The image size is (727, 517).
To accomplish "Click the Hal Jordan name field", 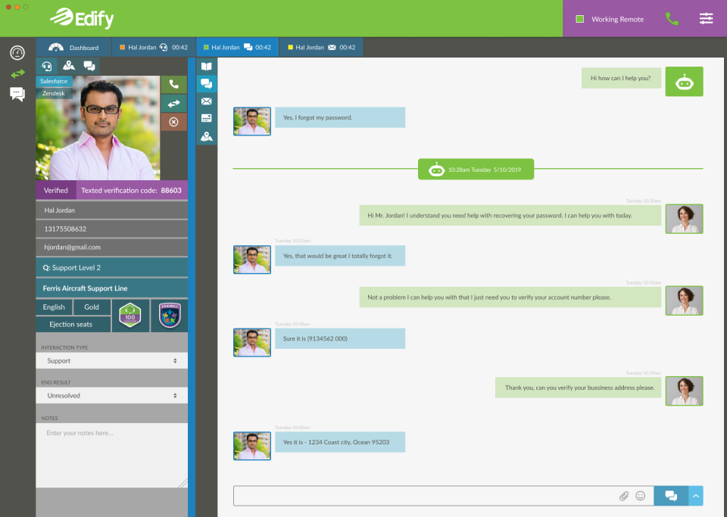I will [112, 210].
